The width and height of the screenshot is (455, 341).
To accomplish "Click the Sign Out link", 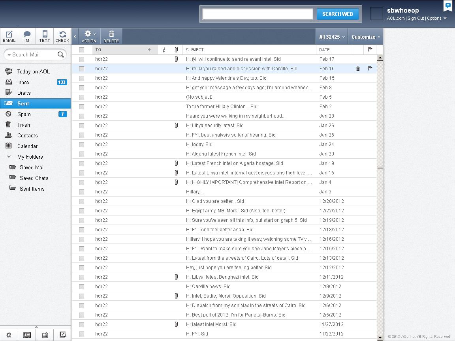I will coord(416,18).
